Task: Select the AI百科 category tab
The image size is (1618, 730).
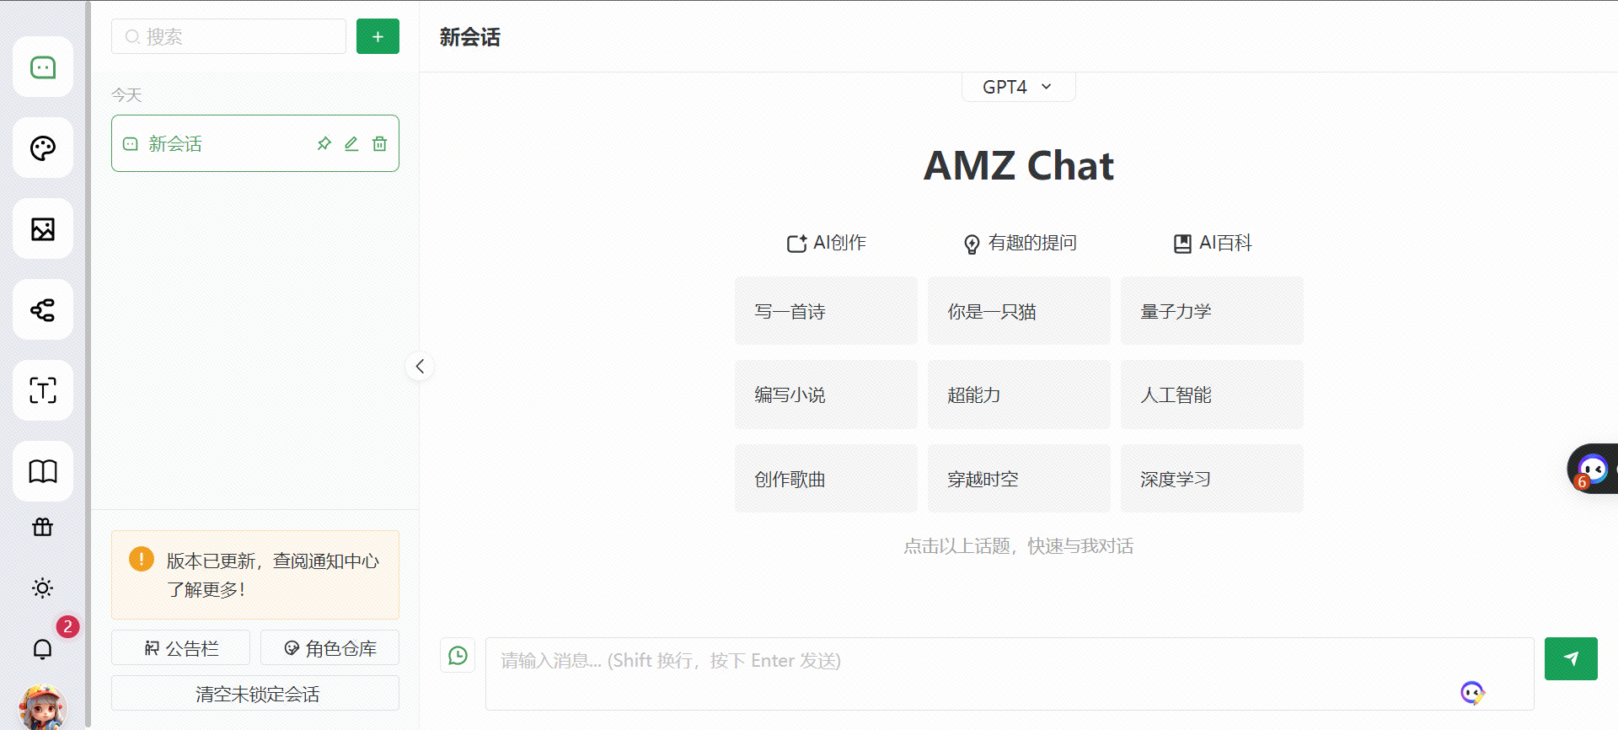Action: click(1213, 244)
